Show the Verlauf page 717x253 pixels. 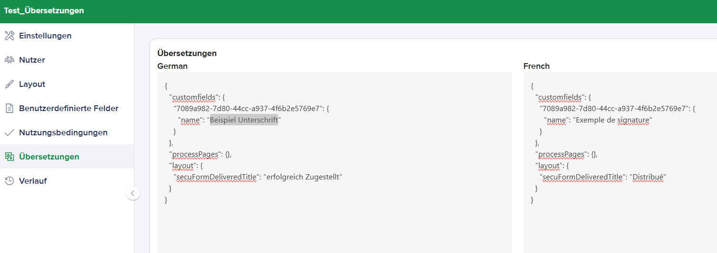point(33,181)
